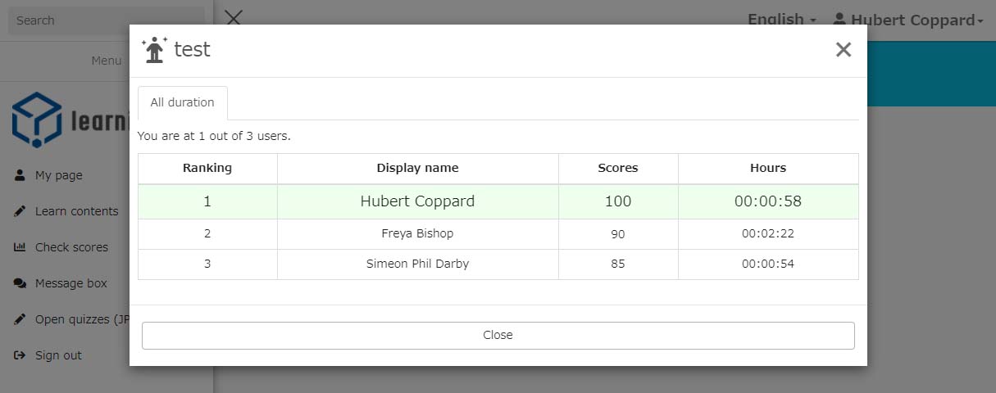Screen dimensions: 996x393
Task: Click the Menu label in sidebar
Action: tap(106, 61)
